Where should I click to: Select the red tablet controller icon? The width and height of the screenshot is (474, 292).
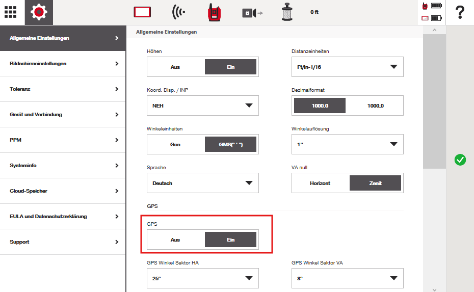click(x=143, y=12)
